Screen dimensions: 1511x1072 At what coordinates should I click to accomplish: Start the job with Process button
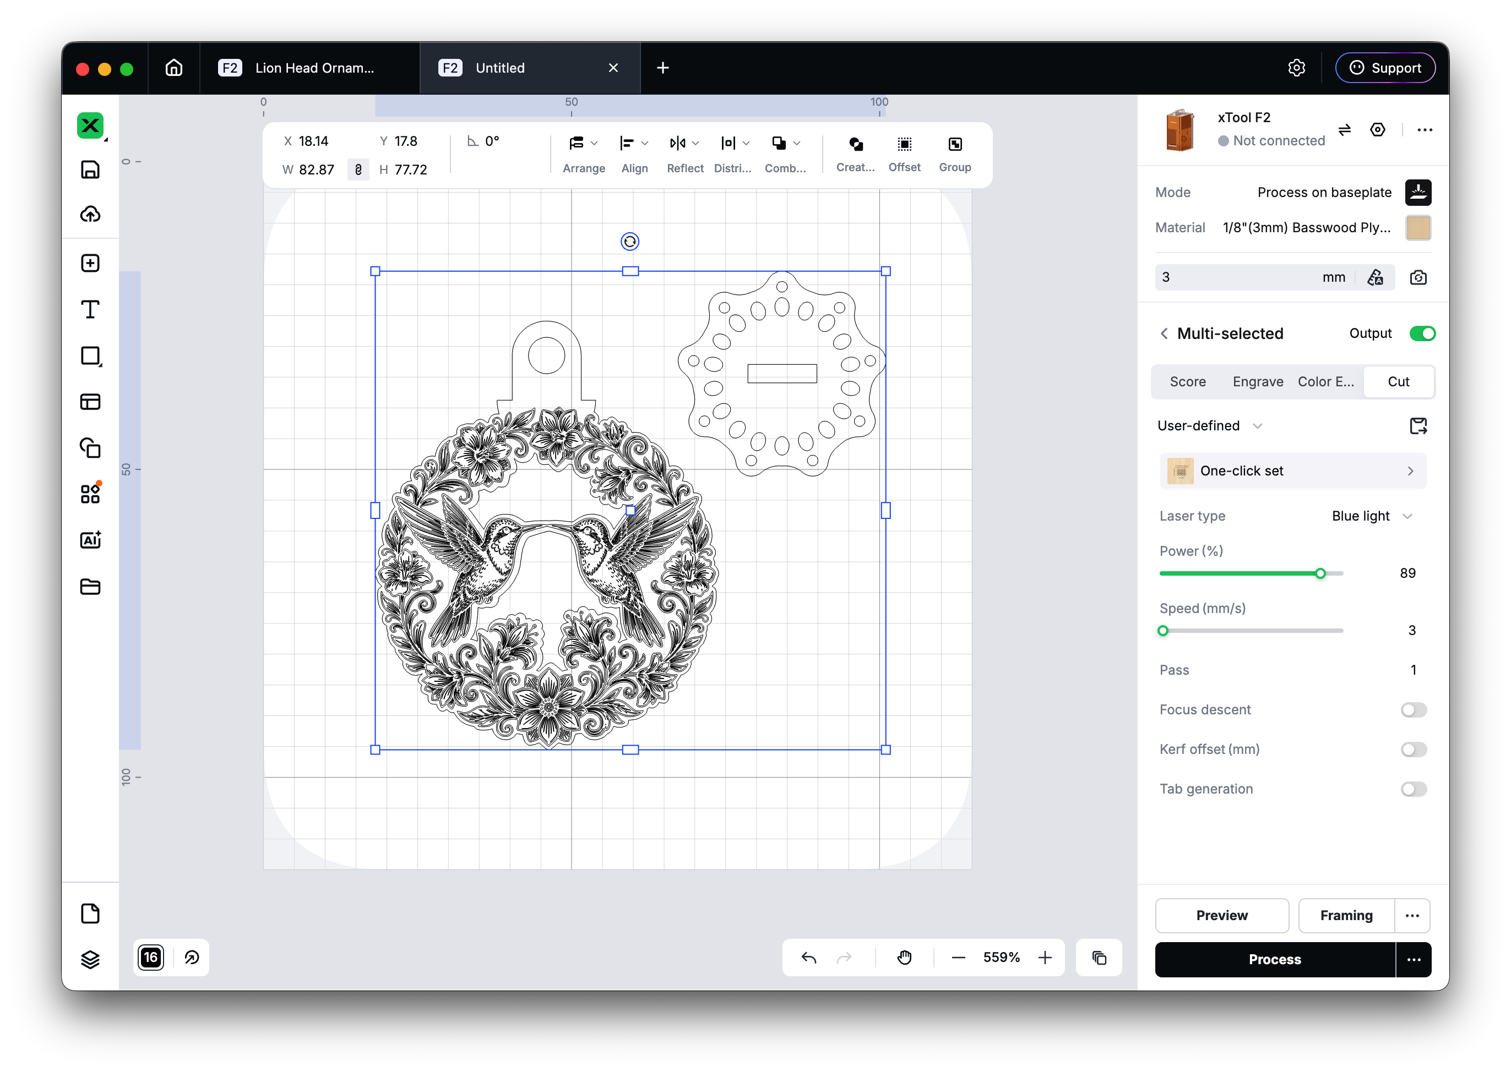pyautogui.click(x=1275, y=959)
